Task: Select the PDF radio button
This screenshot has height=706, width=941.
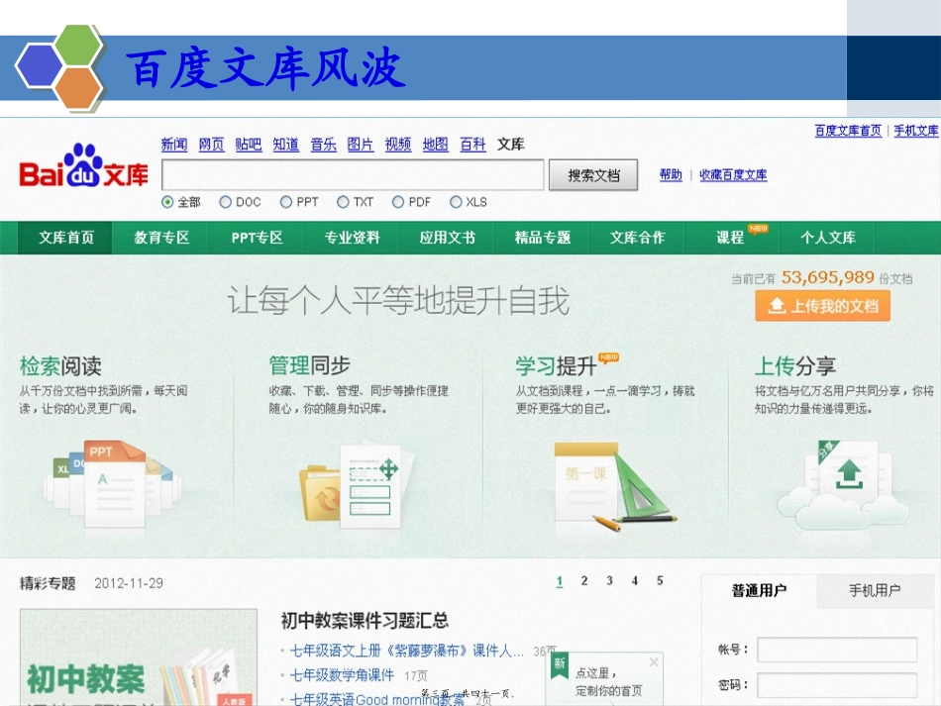Action: tap(398, 202)
